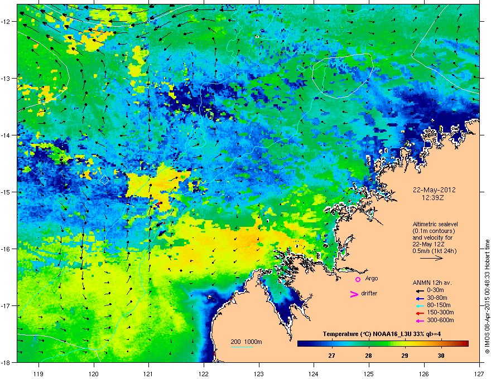Click the 'Argo' legend label

coord(372,278)
